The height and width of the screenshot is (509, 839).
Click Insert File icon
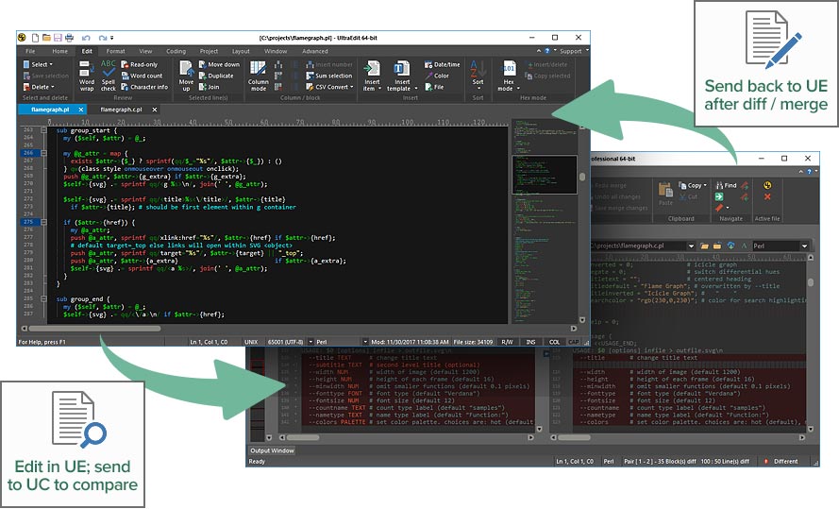(434, 87)
